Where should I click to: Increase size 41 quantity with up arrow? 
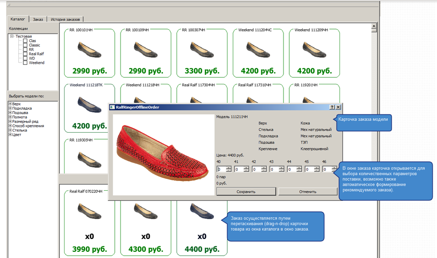(x=247, y=167)
